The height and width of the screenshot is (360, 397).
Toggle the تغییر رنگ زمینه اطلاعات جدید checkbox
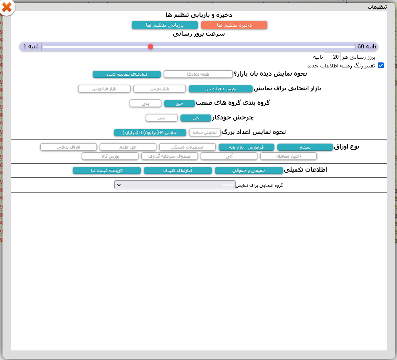(x=380, y=65)
